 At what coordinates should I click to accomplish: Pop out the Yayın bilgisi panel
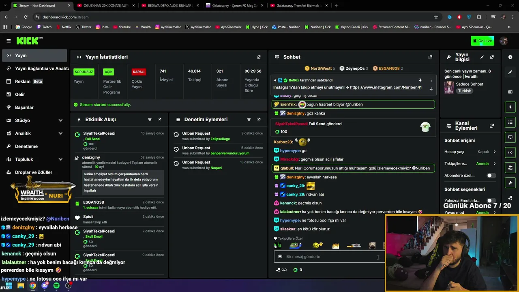(x=492, y=57)
